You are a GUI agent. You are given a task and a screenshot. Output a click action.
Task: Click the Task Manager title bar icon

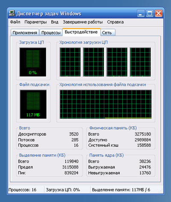pyautogui.click(x=12, y=13)
